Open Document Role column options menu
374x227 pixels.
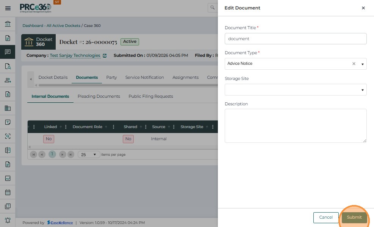point(114,127)
